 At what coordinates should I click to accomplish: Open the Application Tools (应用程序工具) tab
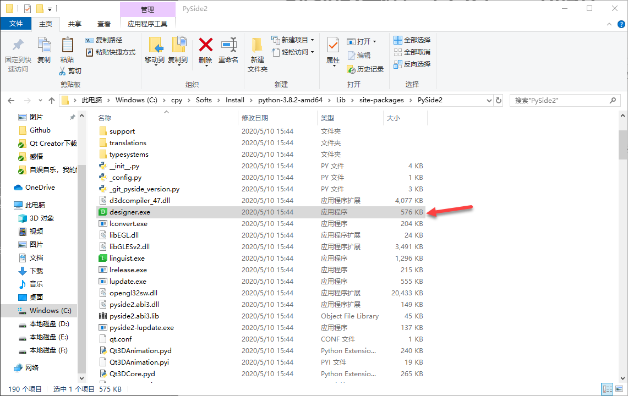(x=148, y=24)
